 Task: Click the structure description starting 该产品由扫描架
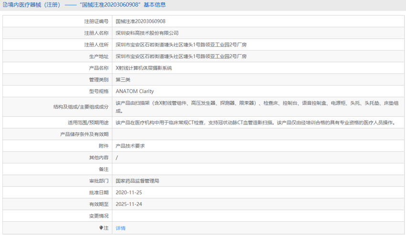coord(257,107)
